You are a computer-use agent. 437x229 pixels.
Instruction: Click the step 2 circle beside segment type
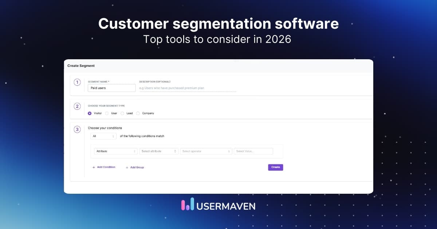[77, 106]
